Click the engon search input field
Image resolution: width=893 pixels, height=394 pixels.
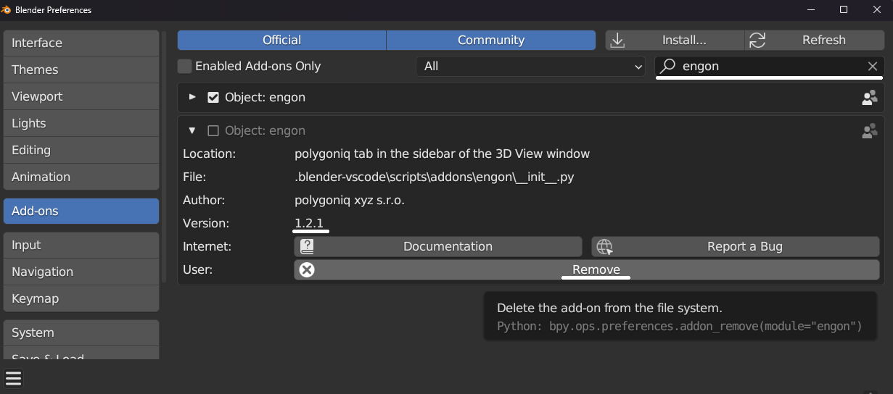coord(770,66)
